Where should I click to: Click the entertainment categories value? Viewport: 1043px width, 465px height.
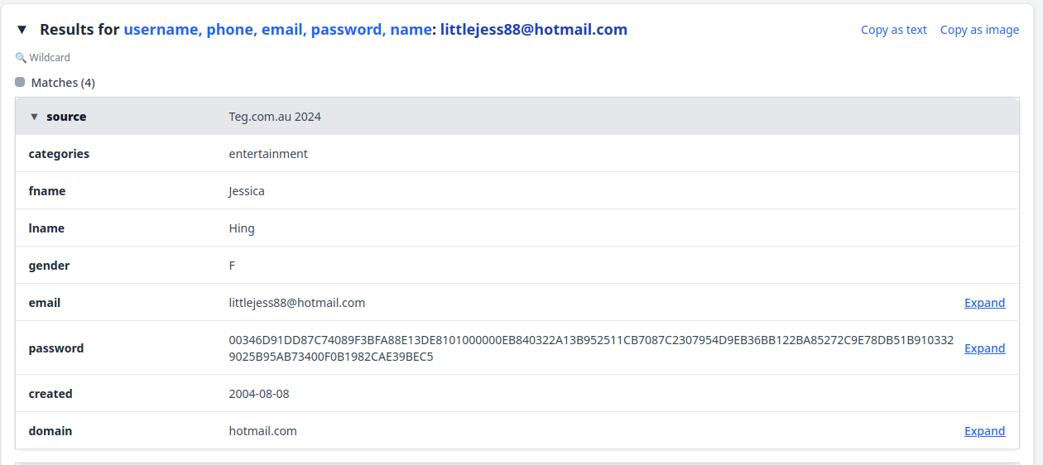tap(268, 154)
